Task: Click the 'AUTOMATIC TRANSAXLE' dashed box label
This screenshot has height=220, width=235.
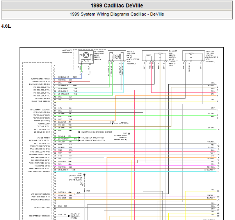Action: [x=67, y=51]
